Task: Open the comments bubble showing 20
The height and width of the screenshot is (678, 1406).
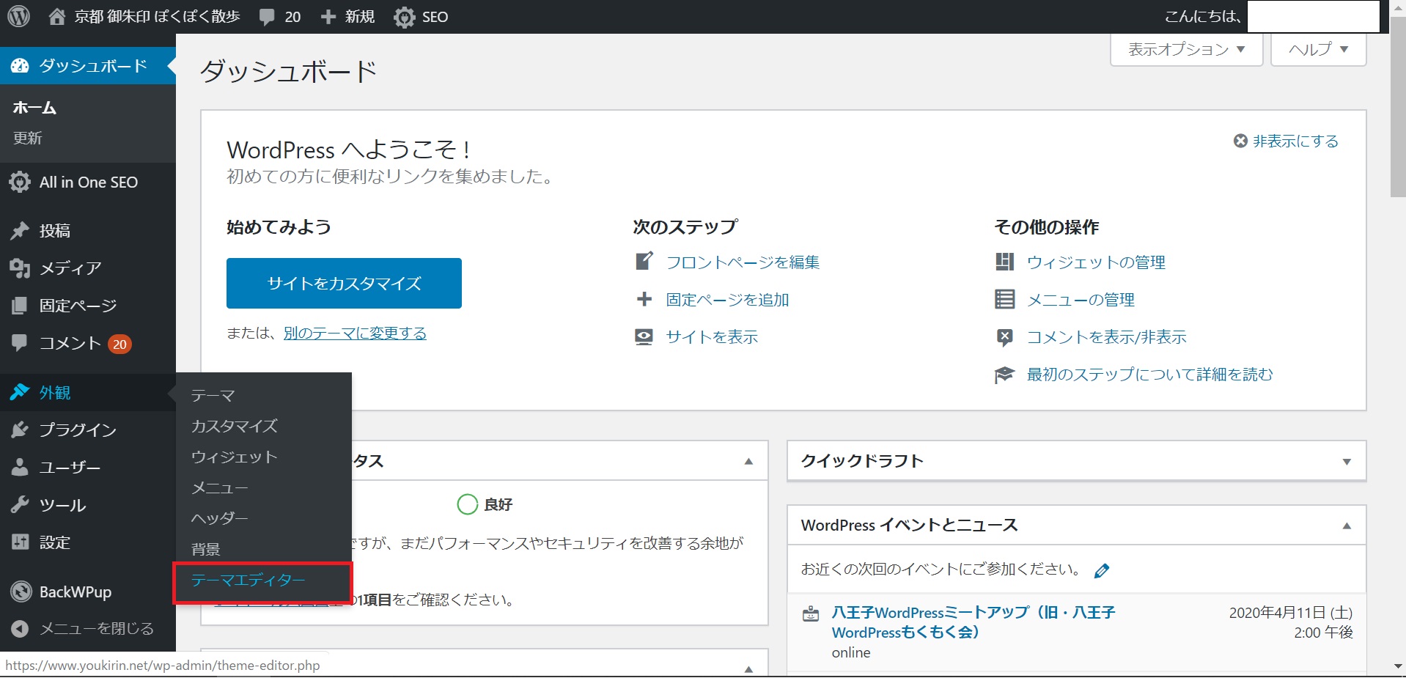Action: tap(267, 17)
